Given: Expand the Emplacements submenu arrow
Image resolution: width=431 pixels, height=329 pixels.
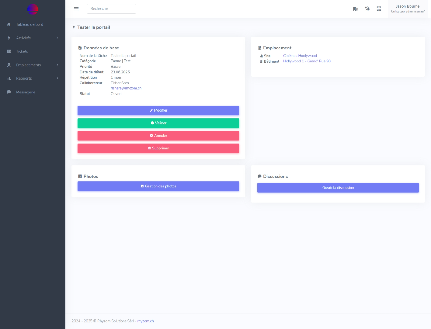Looking at the screenshot, I should (57, 65).
